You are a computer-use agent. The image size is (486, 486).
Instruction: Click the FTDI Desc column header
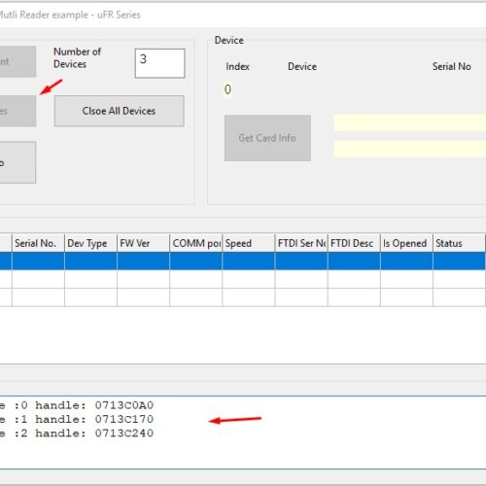[x=354, y=243]
